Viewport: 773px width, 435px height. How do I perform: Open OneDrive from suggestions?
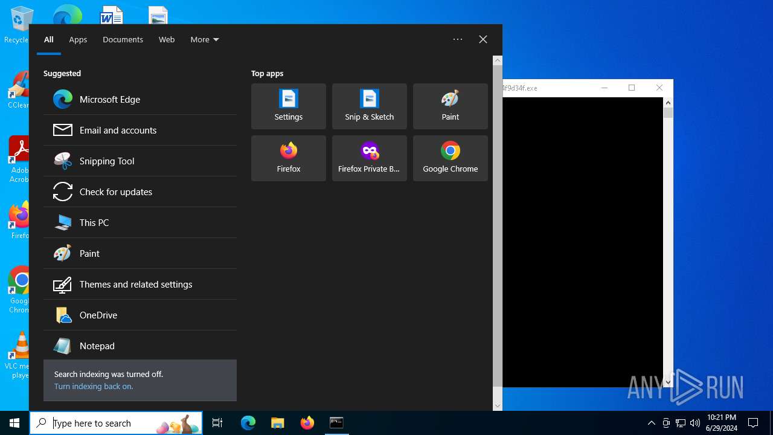(140, 315)
